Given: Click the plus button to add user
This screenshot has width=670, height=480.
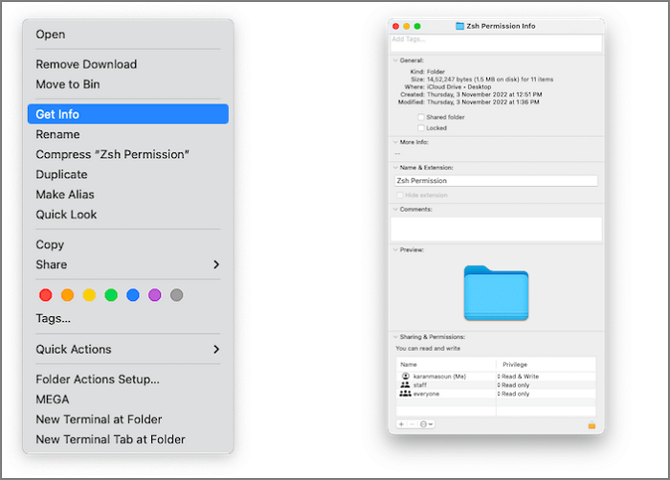Looking at the screenshot, I should pyautogui.click(x=401, y=423).
